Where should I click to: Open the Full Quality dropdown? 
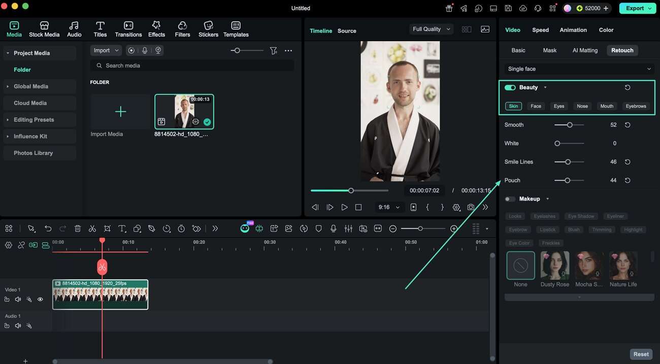click(x=431, y=29)
